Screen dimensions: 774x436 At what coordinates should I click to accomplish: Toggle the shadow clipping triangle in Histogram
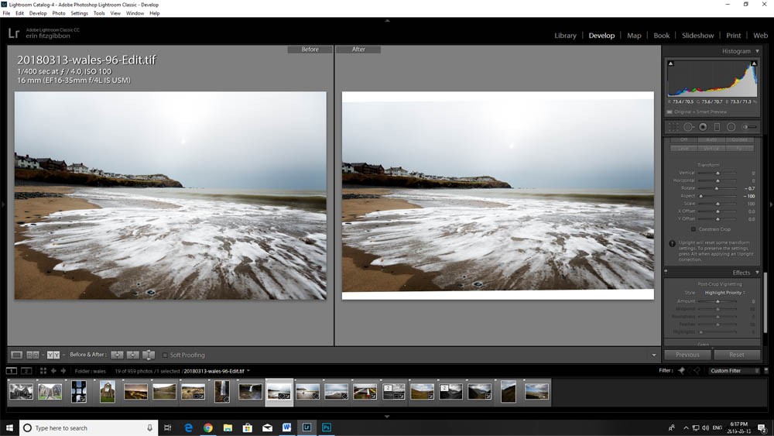coord(670,64)
